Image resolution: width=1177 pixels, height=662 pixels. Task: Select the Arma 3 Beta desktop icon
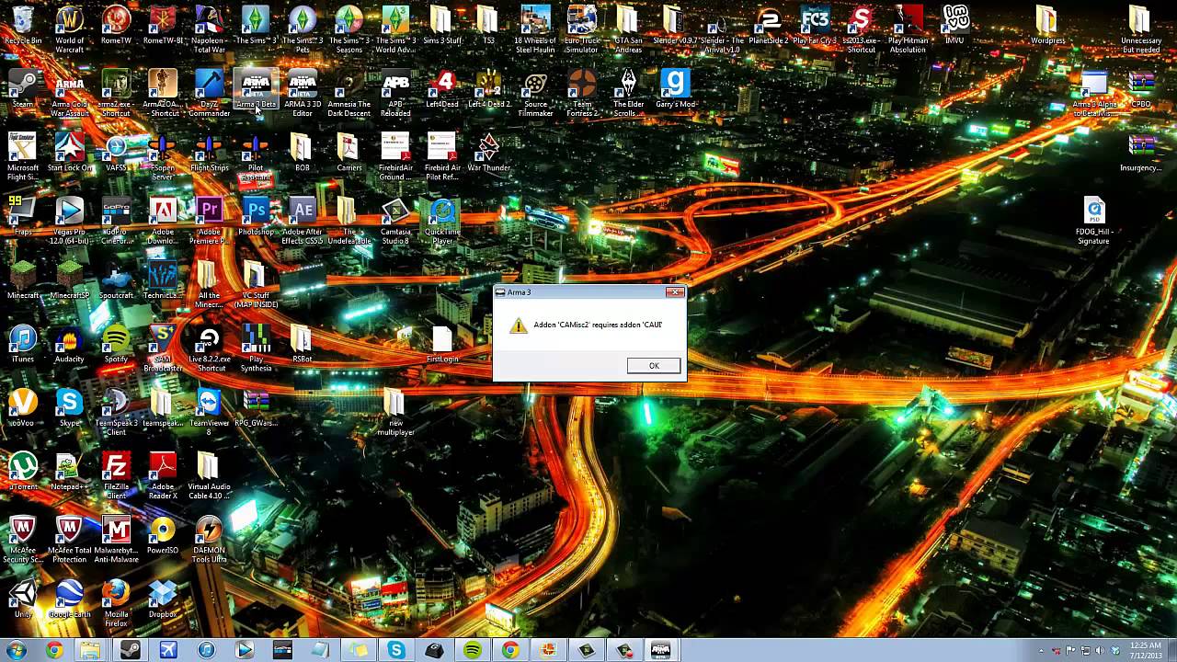pos(256,89)
